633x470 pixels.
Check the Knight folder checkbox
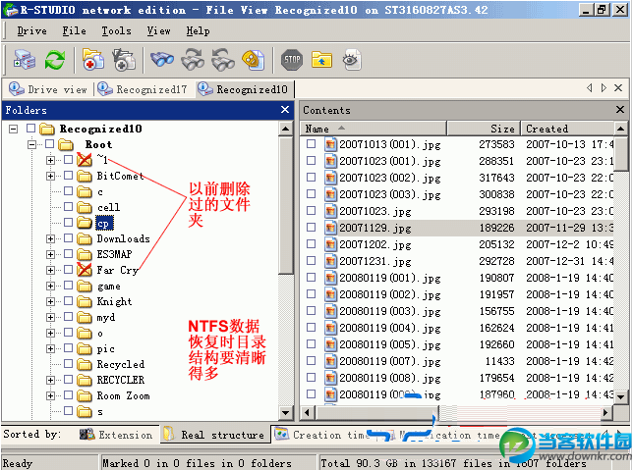click(x=68, y=300)
